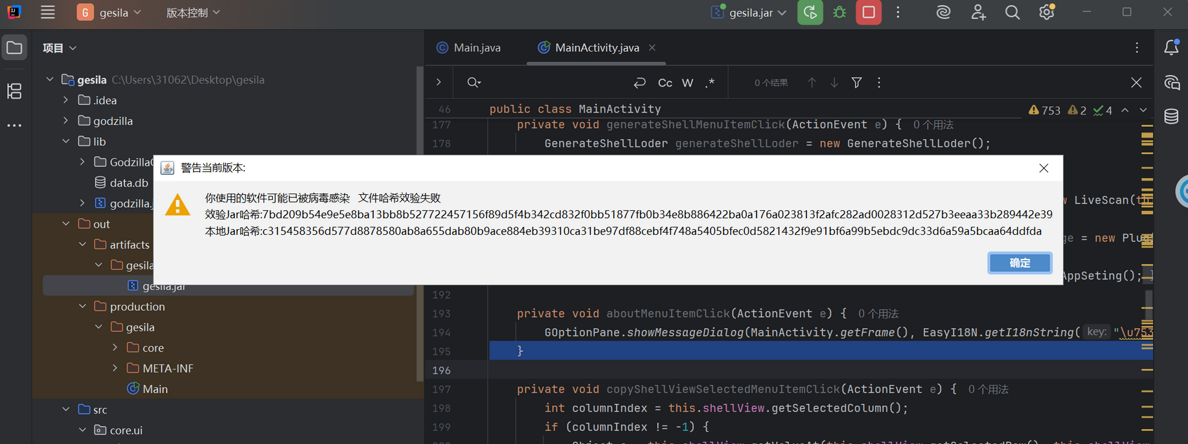Jump to previous highlighted problem arrow
1188x444 pixels.
pyautogui.click(x=1125, y=111)
